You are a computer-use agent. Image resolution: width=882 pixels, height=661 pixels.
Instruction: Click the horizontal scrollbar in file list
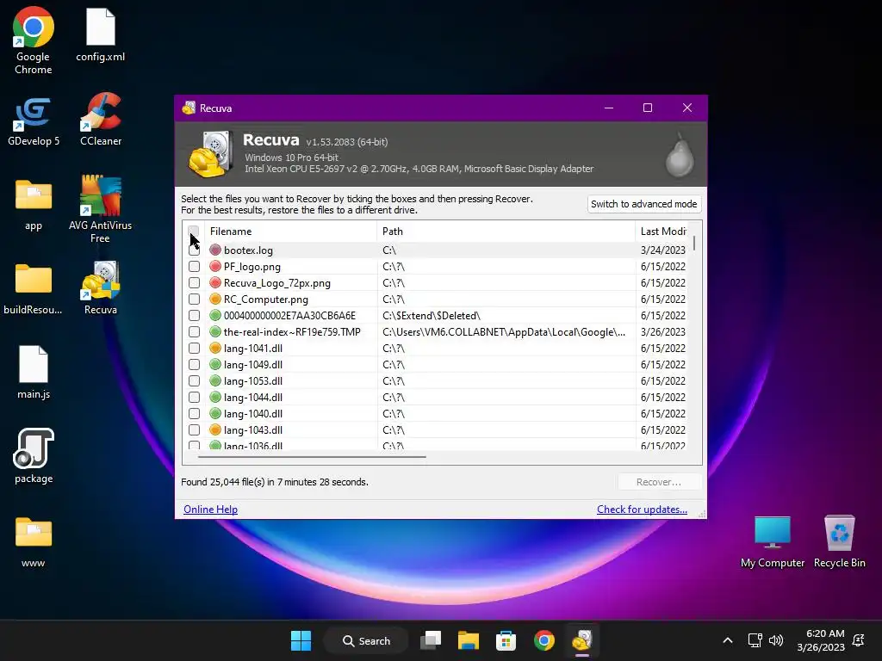click(312, 457)
